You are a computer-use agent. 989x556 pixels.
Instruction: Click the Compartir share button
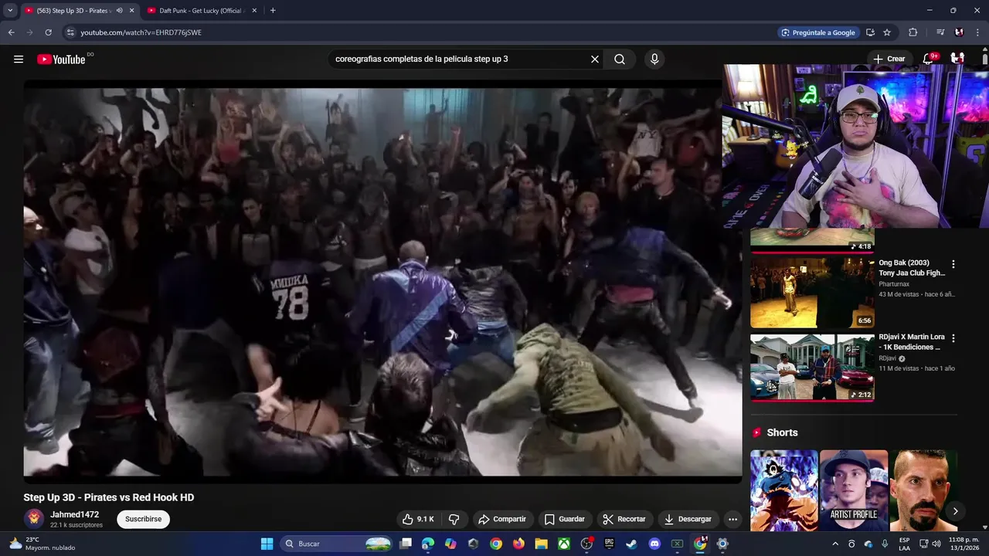pos(501,519)
